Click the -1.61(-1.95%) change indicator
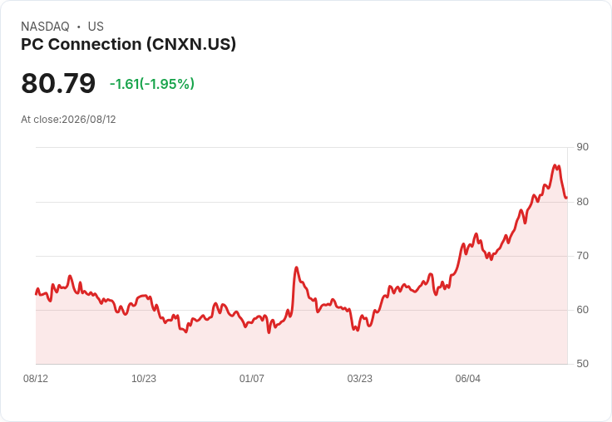The height and width of the screenshot is (422, 612). (x=152, y=84)
